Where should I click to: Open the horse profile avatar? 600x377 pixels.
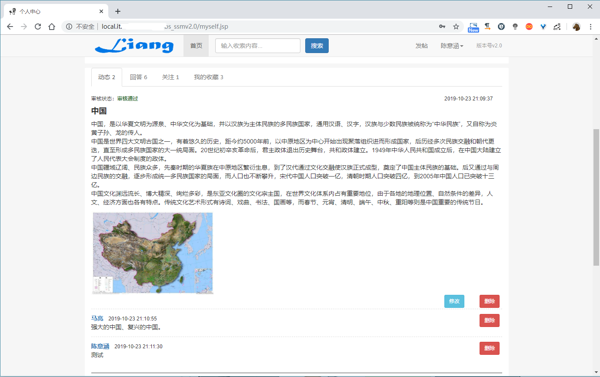pos(577,27)
